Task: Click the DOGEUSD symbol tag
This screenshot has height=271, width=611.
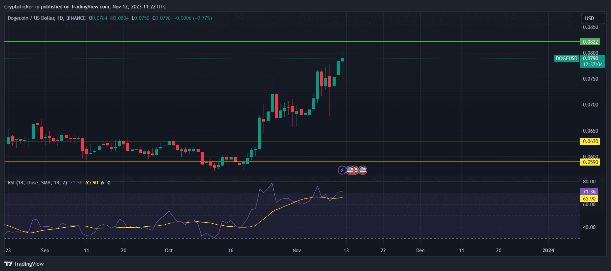Action: coord(566,58)
